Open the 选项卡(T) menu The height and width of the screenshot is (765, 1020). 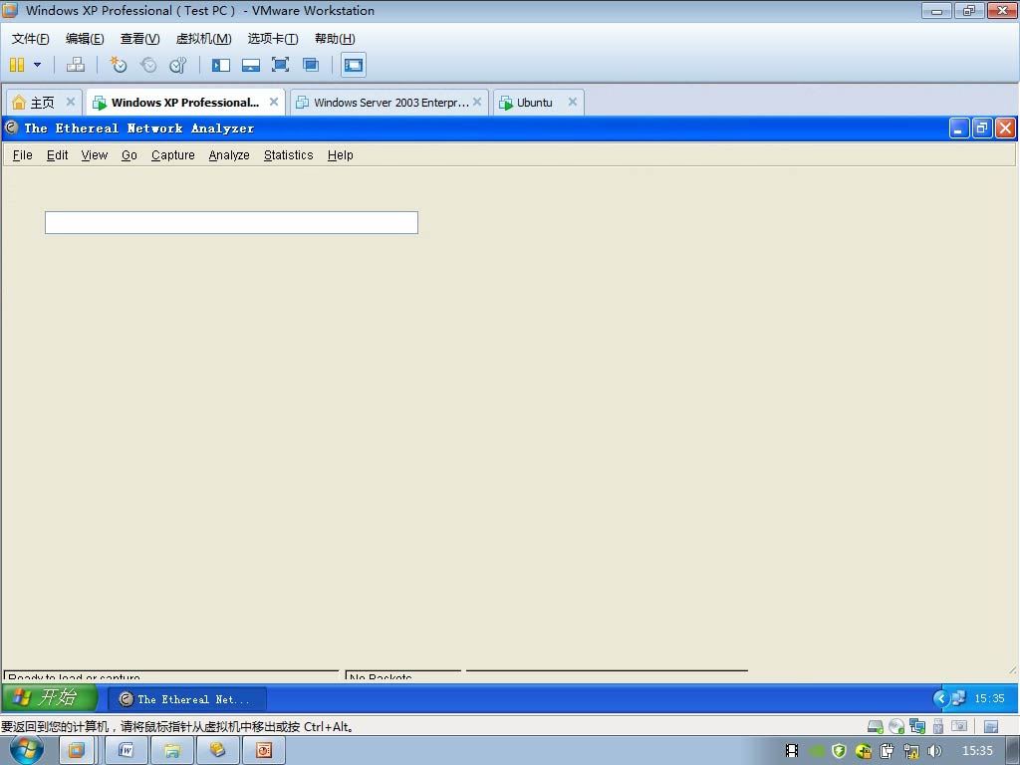(273, 39)
